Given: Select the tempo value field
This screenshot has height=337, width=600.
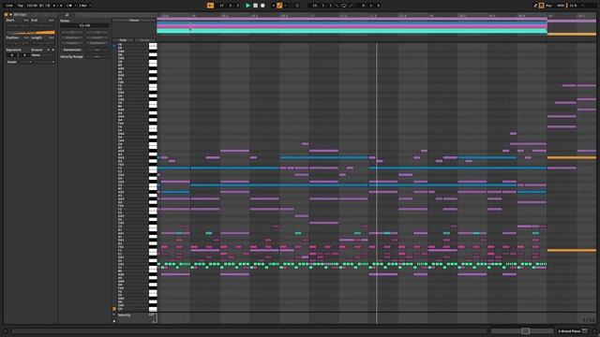Looking at the screenshot, I should pos(32,6).
